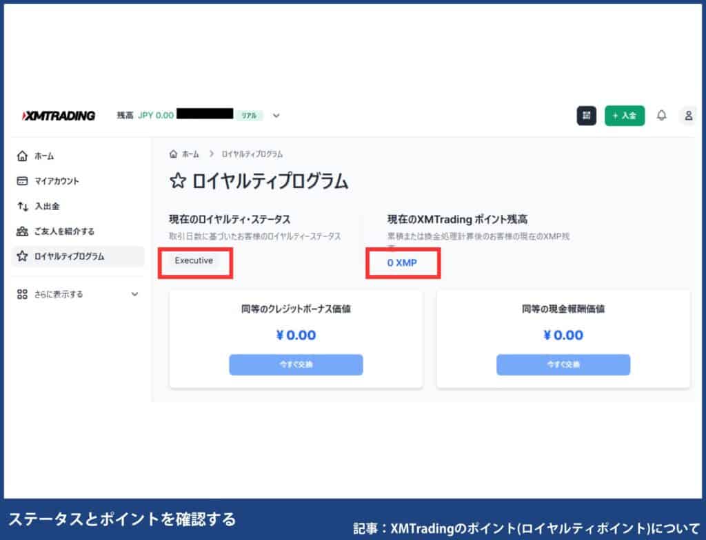Open the QR code icon button

click(586, 116)
